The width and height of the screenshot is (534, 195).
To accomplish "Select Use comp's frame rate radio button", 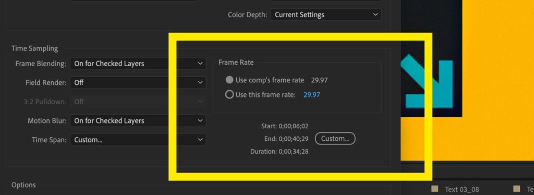I will 229,80.
